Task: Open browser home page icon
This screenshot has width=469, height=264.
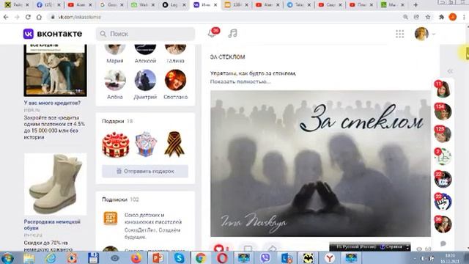Action: (x=39, y=17)
